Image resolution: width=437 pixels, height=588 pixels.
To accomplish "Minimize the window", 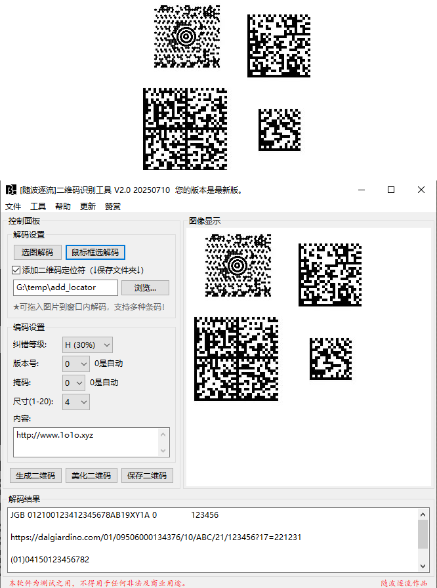I will [x=362, y=190].
